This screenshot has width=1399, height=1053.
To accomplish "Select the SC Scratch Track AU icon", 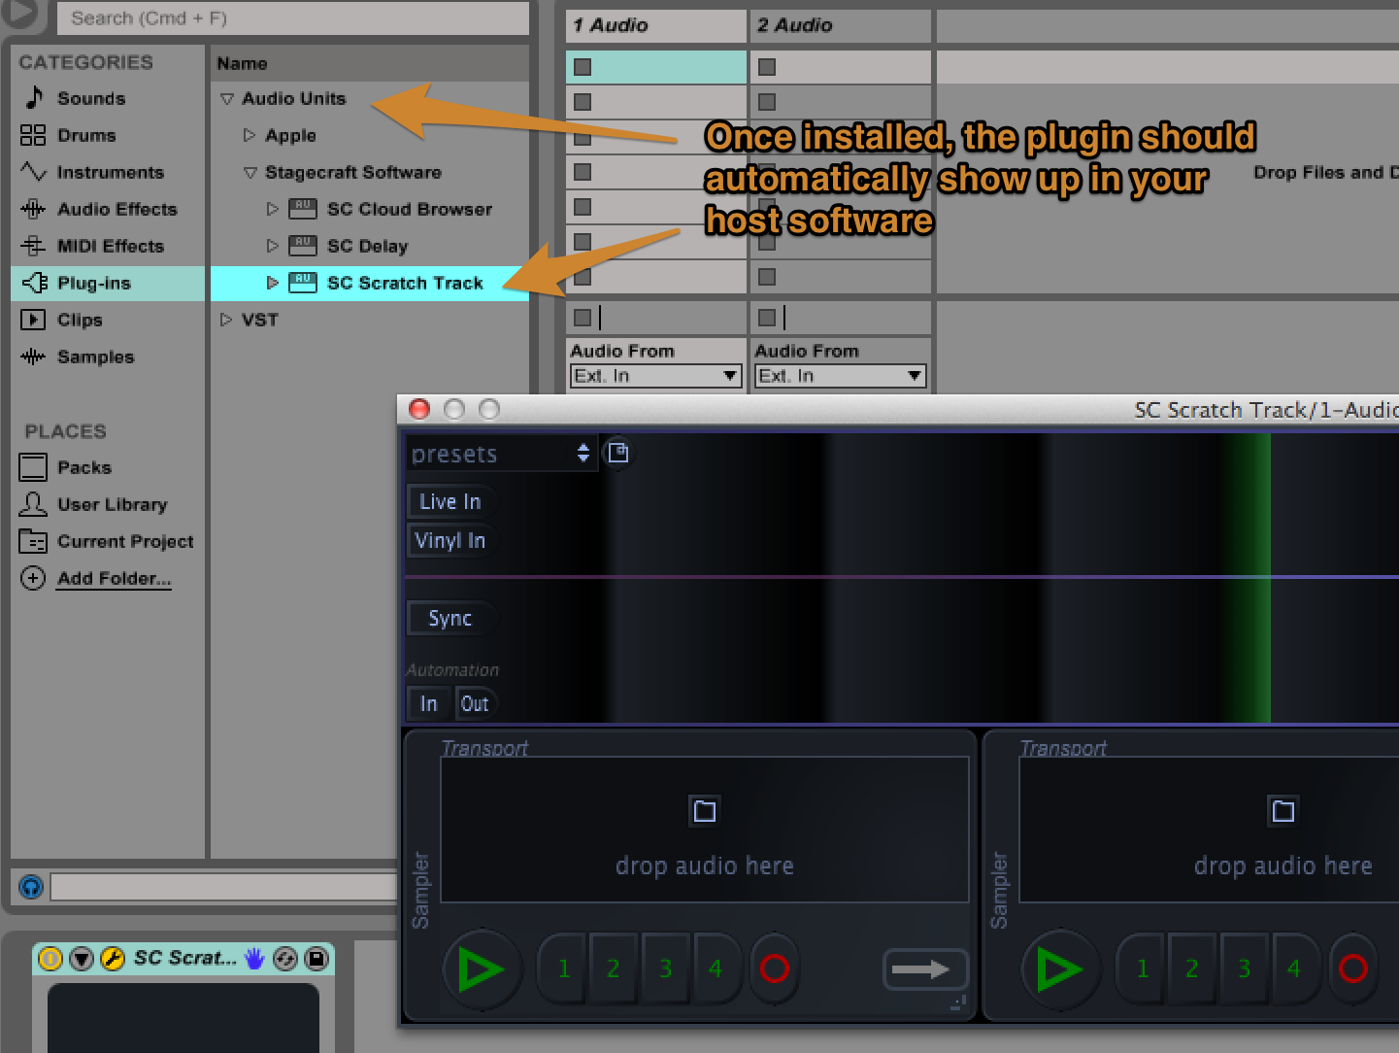I will [303, 282].
